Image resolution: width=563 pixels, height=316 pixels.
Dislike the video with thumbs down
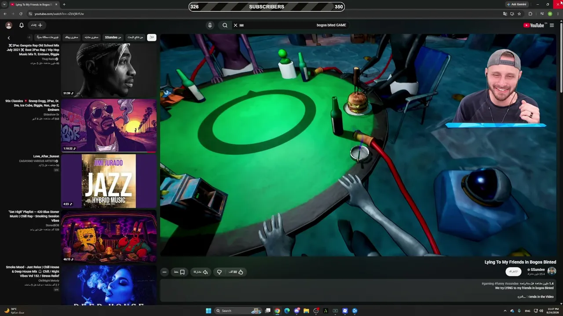pos(219,272)
